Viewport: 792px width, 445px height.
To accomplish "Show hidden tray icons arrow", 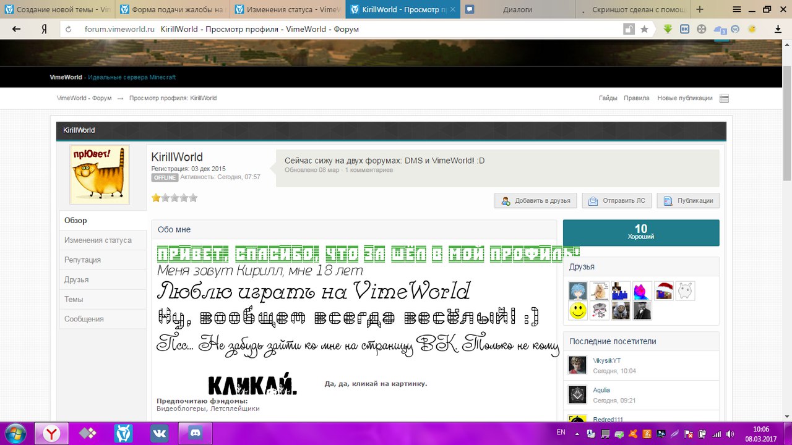I will [578, 434].
